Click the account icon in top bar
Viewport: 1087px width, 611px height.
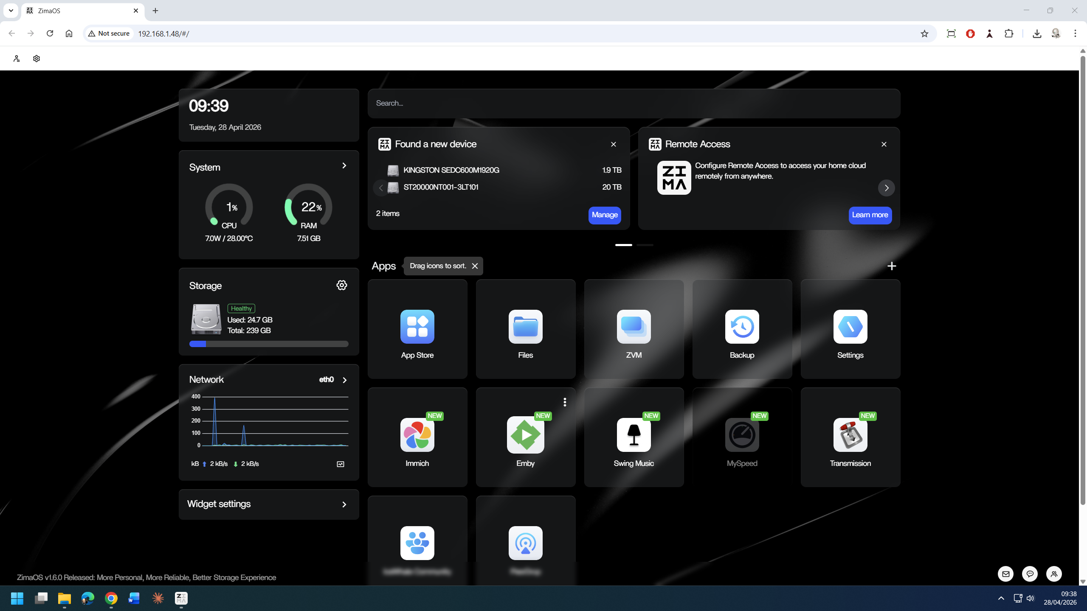click(x=17, y=59)
